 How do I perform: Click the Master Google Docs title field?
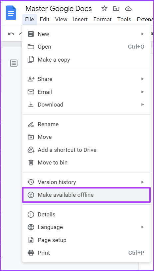coord(59,8)
